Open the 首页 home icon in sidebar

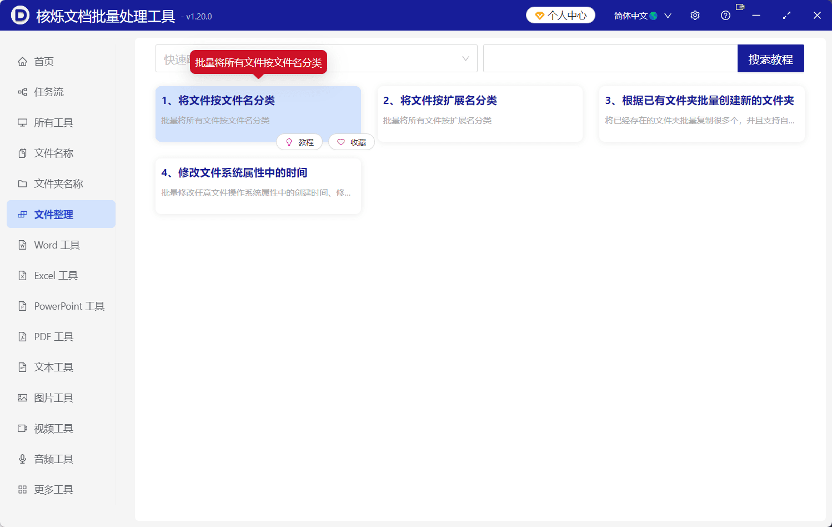22,61
